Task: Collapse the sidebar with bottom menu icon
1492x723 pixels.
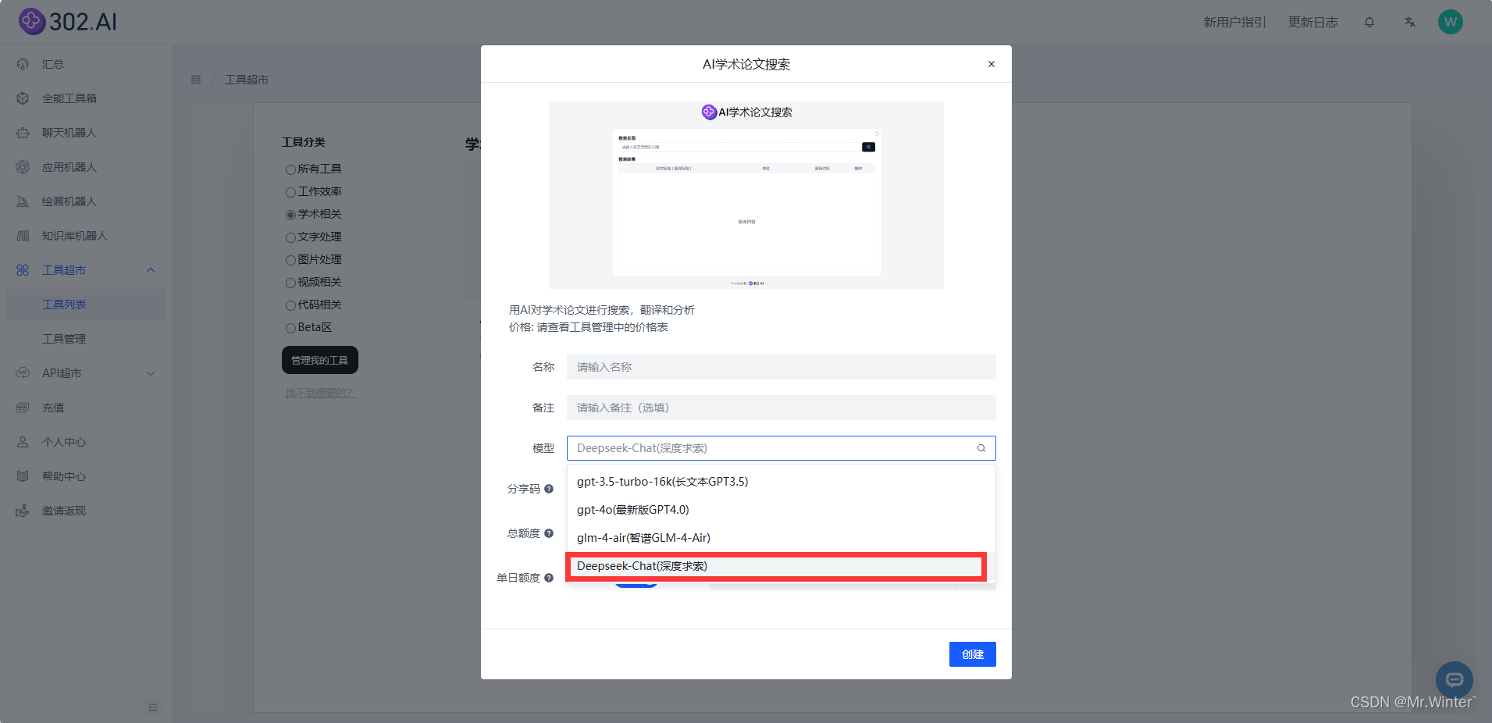Action: 153,707
